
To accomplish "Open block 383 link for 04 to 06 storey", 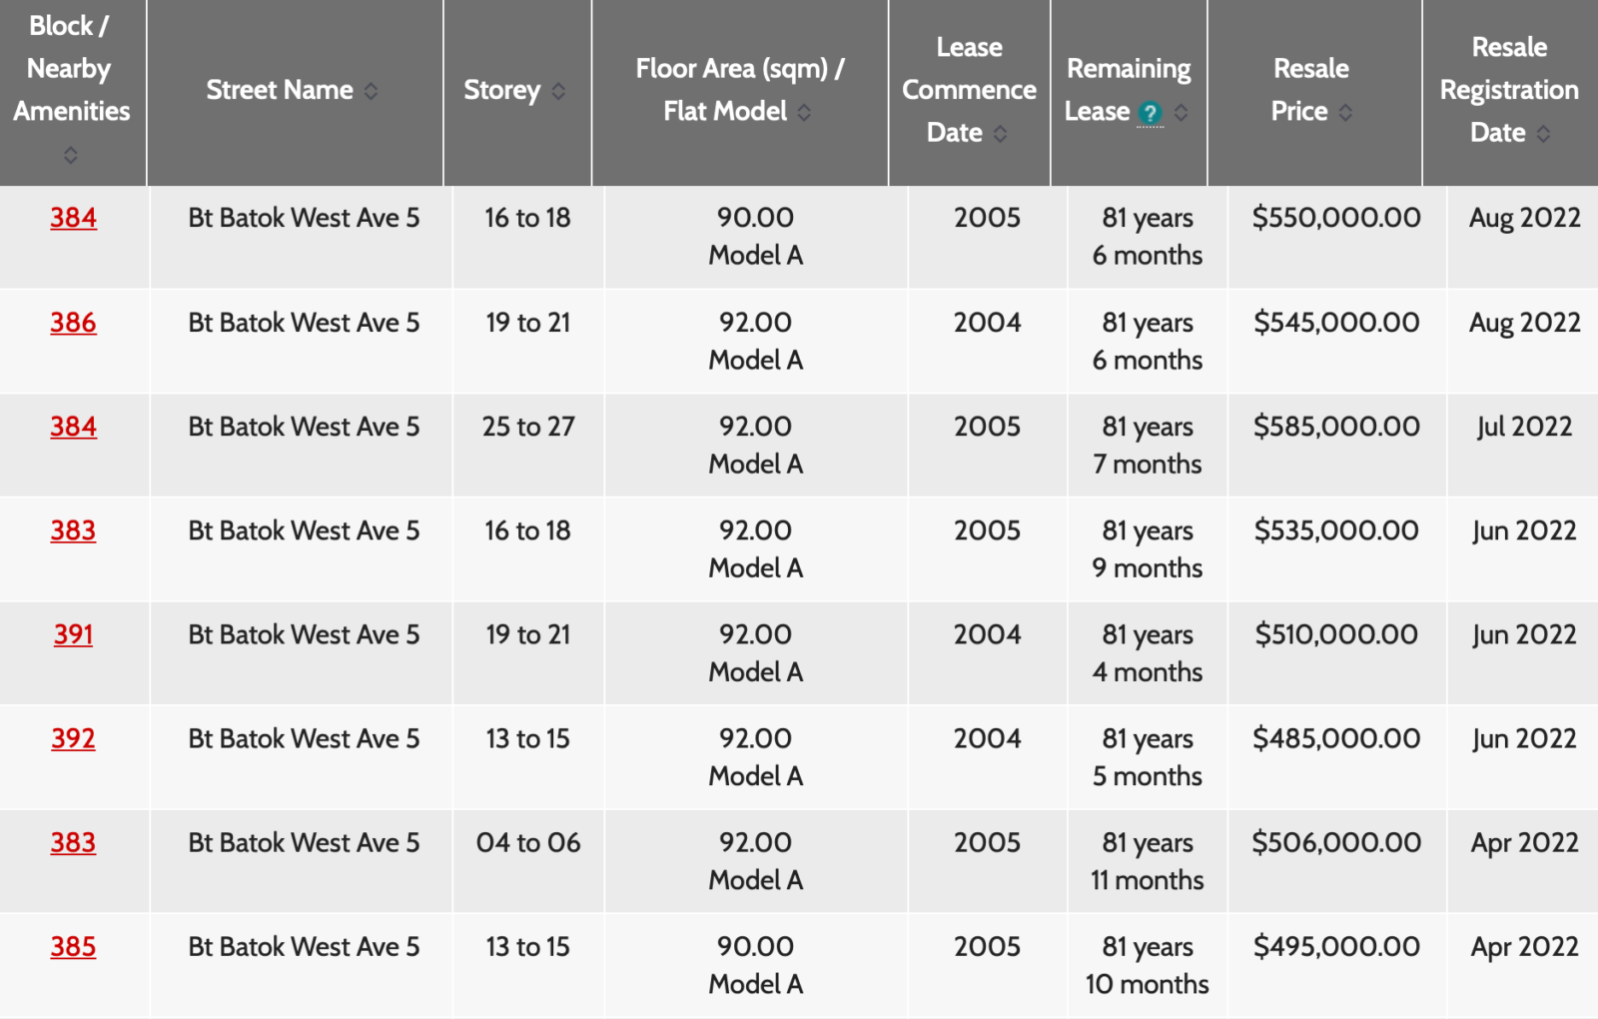I will (x=74, y=842).
